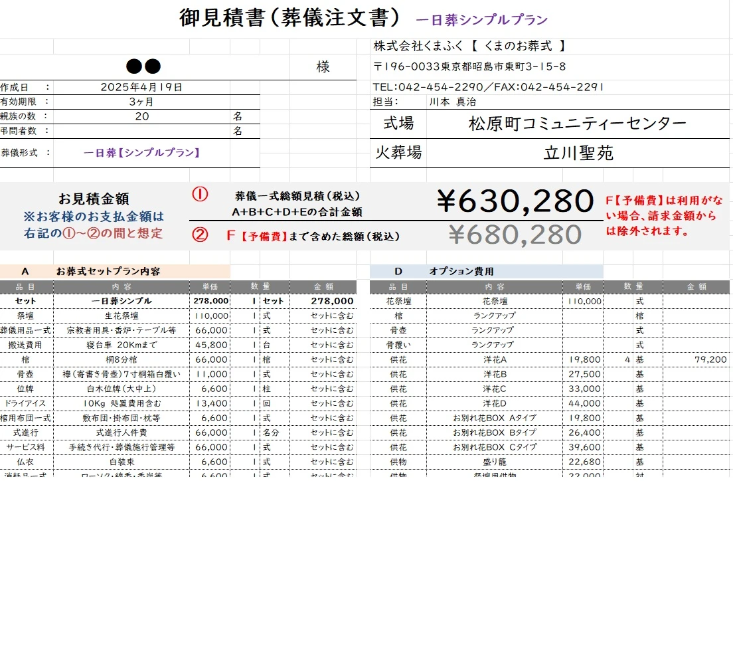Click the 白装束 cell
Viewport: 733px width, 659px height.
(122, 462)
